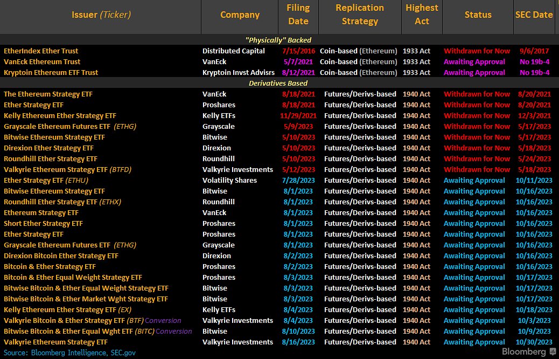Screen dimensions: 559x359
Task: Click the No 19b-4 entry for VanEck
Action: tap(534, 61)
